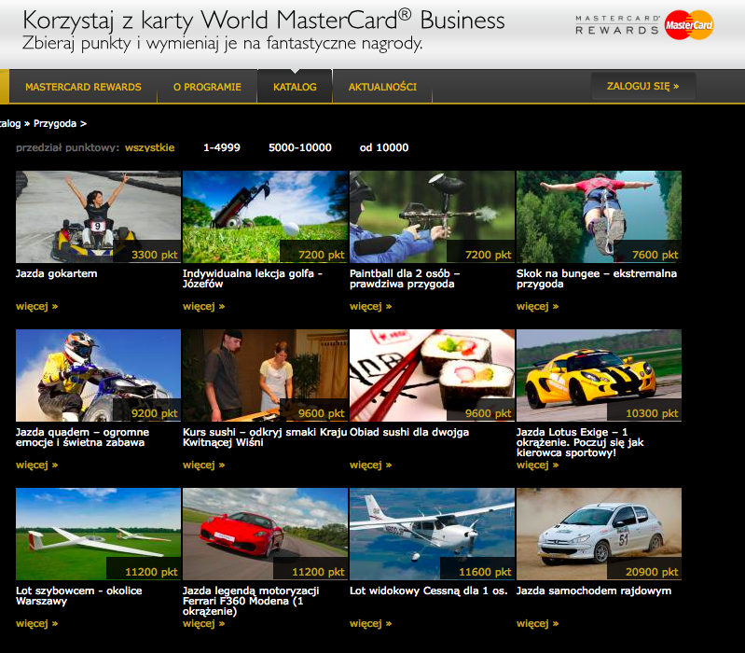Open the sushi dinner thumbnail
Viewport: 745px width, 653px height.
point(432,375)
